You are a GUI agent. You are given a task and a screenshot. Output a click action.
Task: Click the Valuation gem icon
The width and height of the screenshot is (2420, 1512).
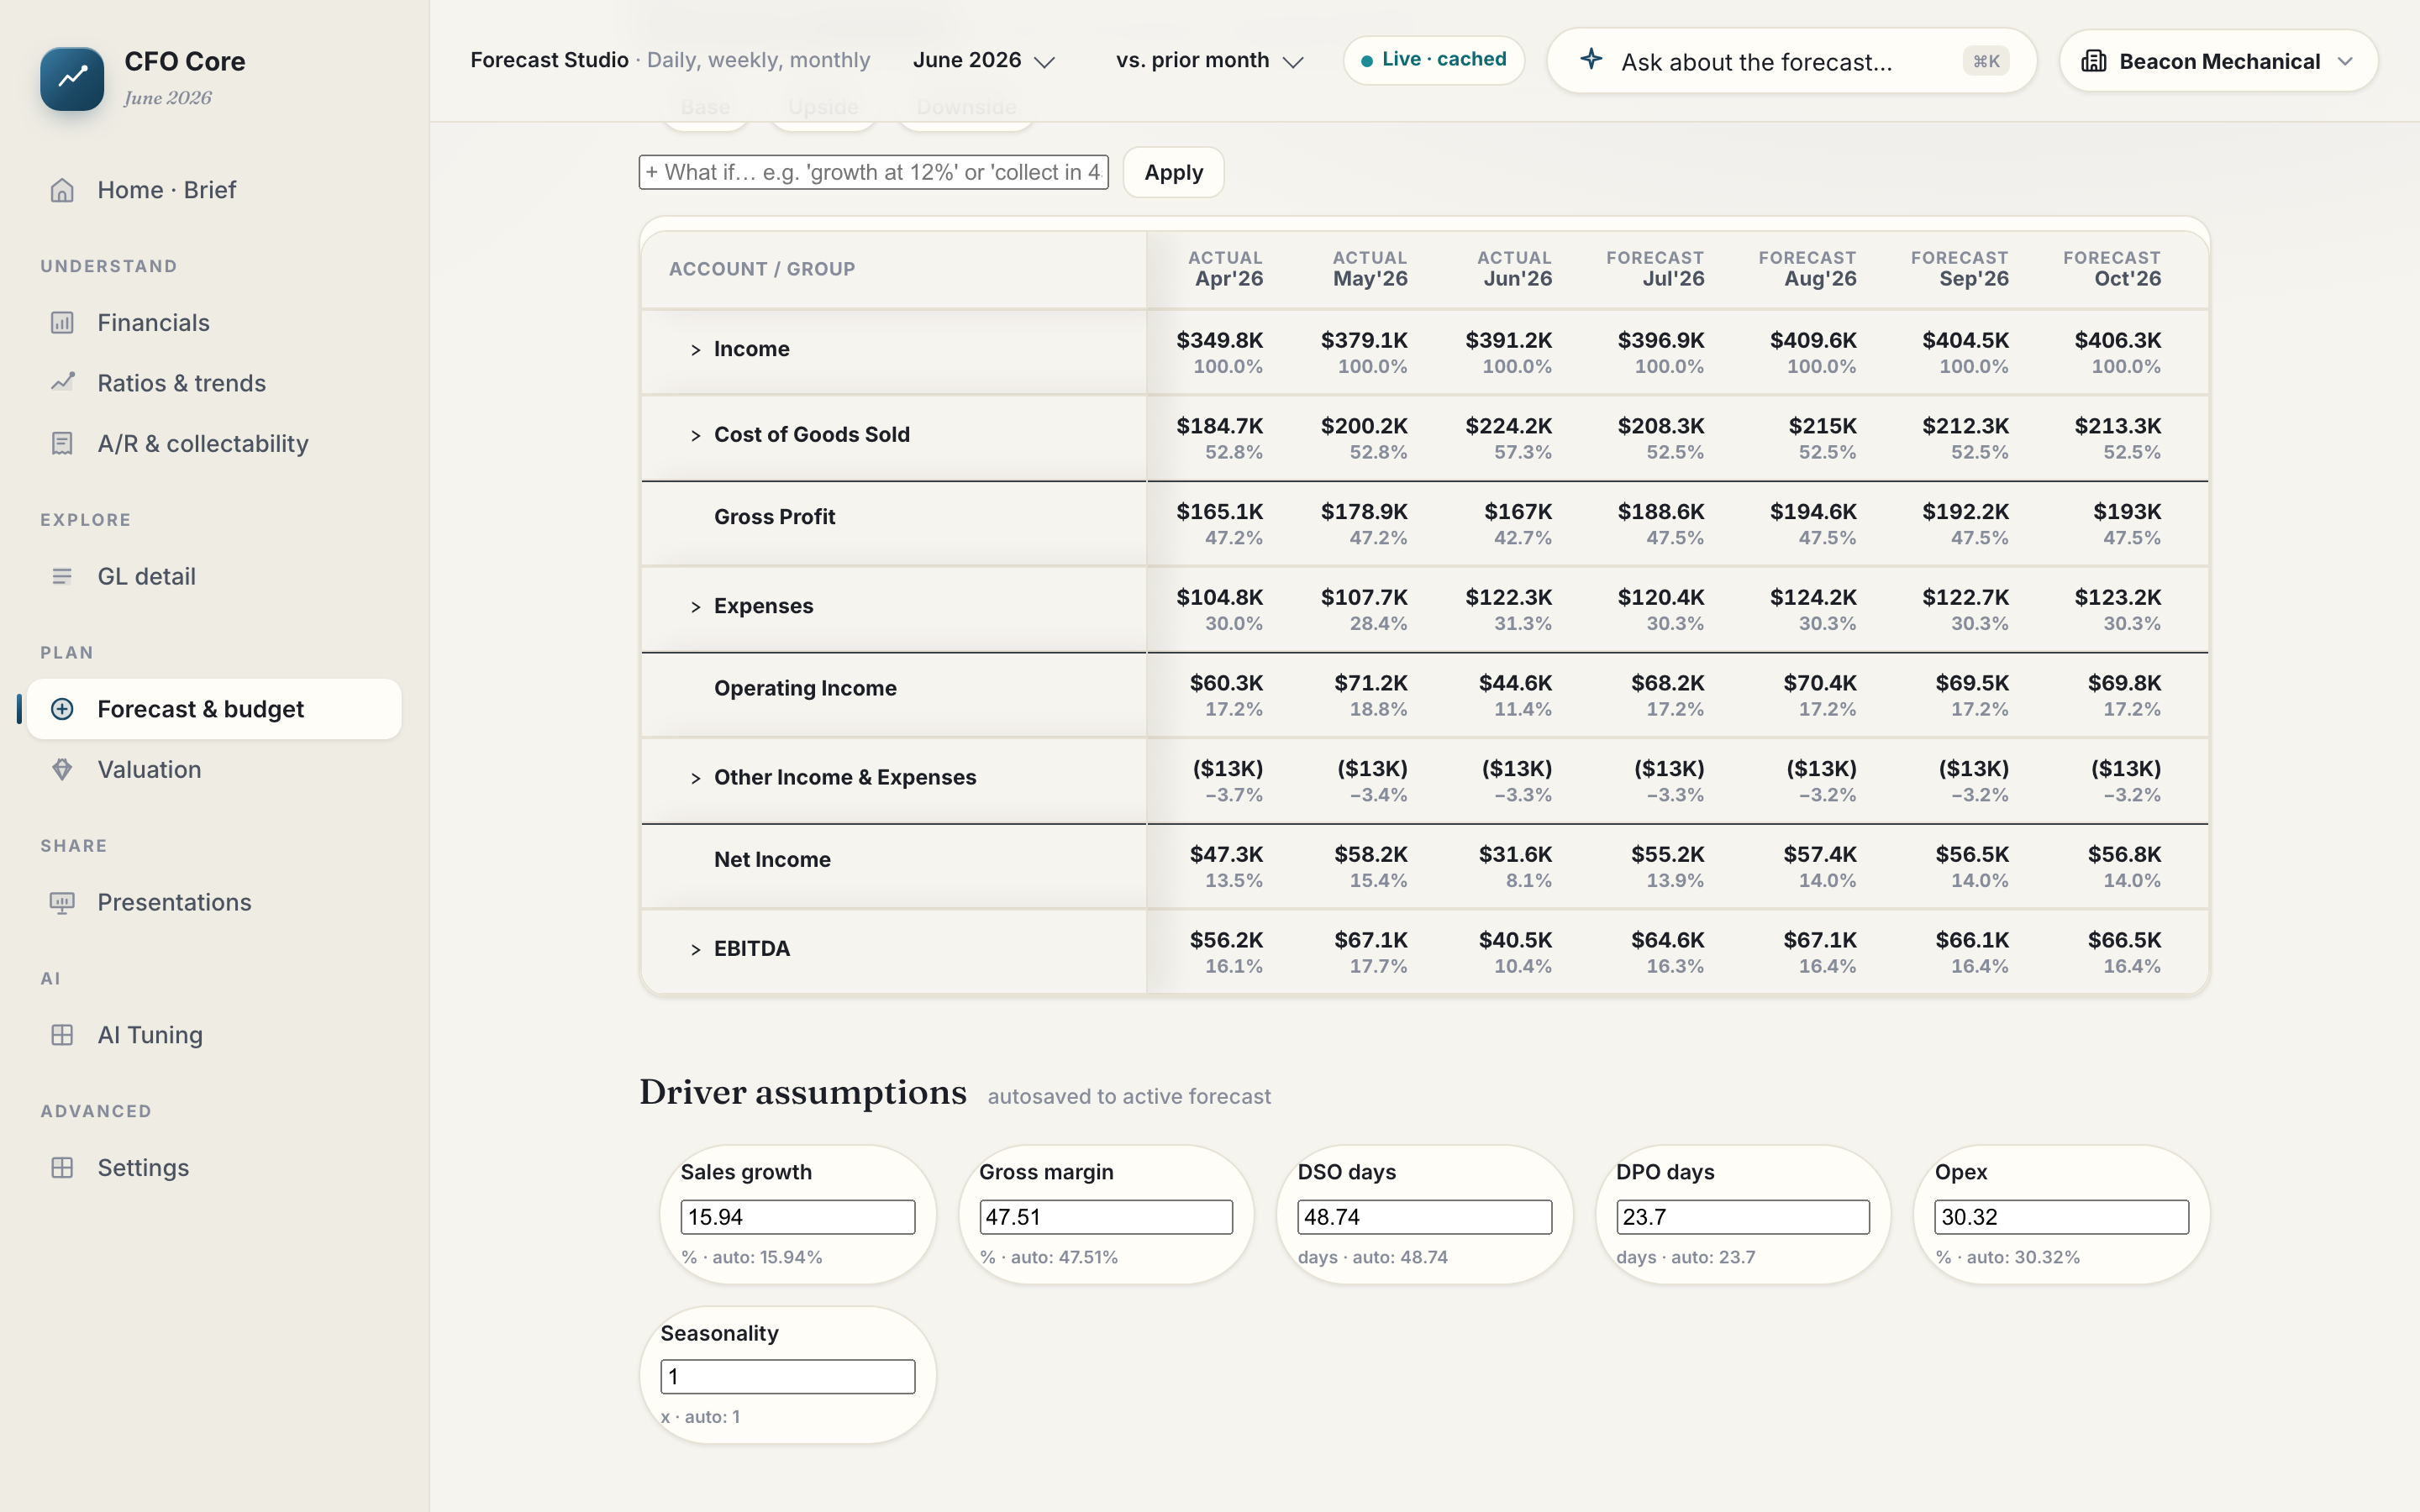[x=62, y=769]
